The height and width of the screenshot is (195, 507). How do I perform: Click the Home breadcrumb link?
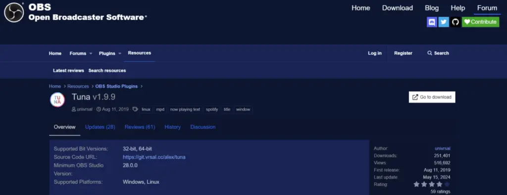(55, 86)
